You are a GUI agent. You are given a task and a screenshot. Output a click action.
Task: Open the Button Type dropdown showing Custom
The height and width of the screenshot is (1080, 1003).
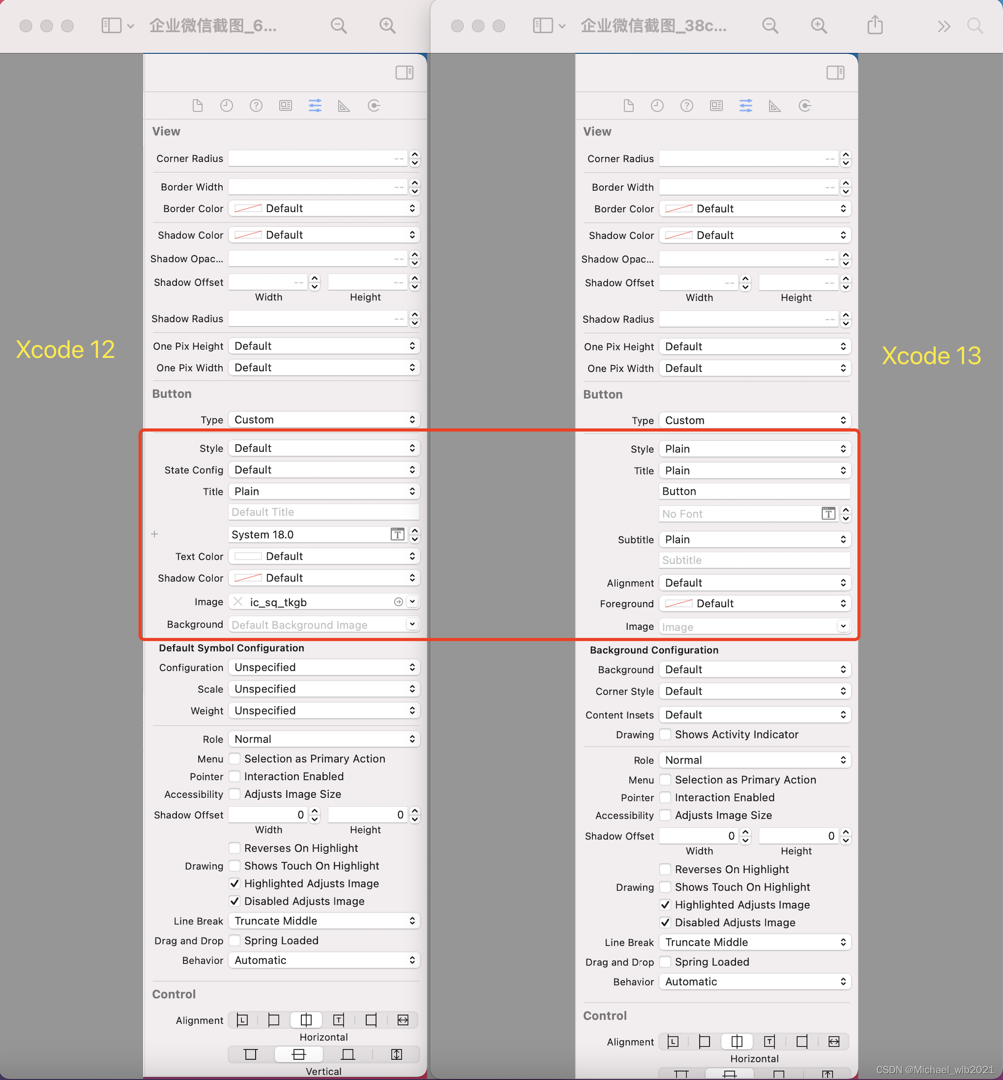click(x=324, y=419)
